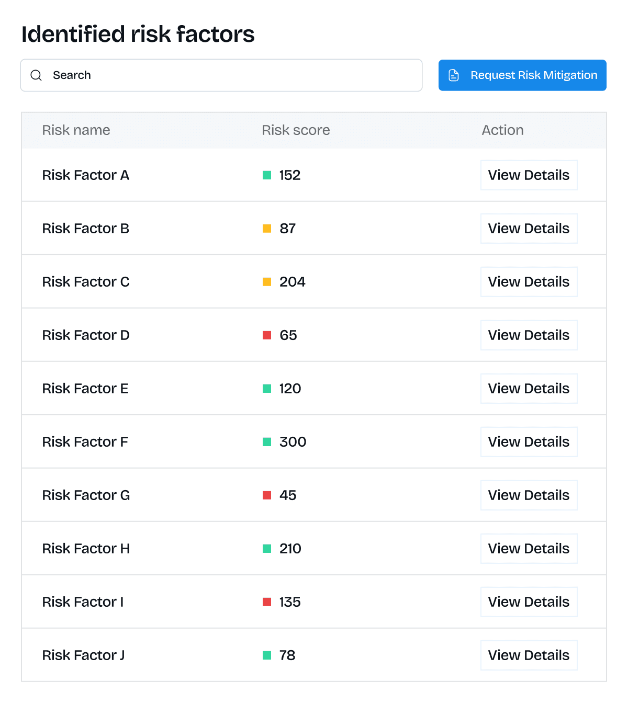Click the document icon in Request Risk Mitigation
This screenshot has width=628, height=703.
point(454,75)
